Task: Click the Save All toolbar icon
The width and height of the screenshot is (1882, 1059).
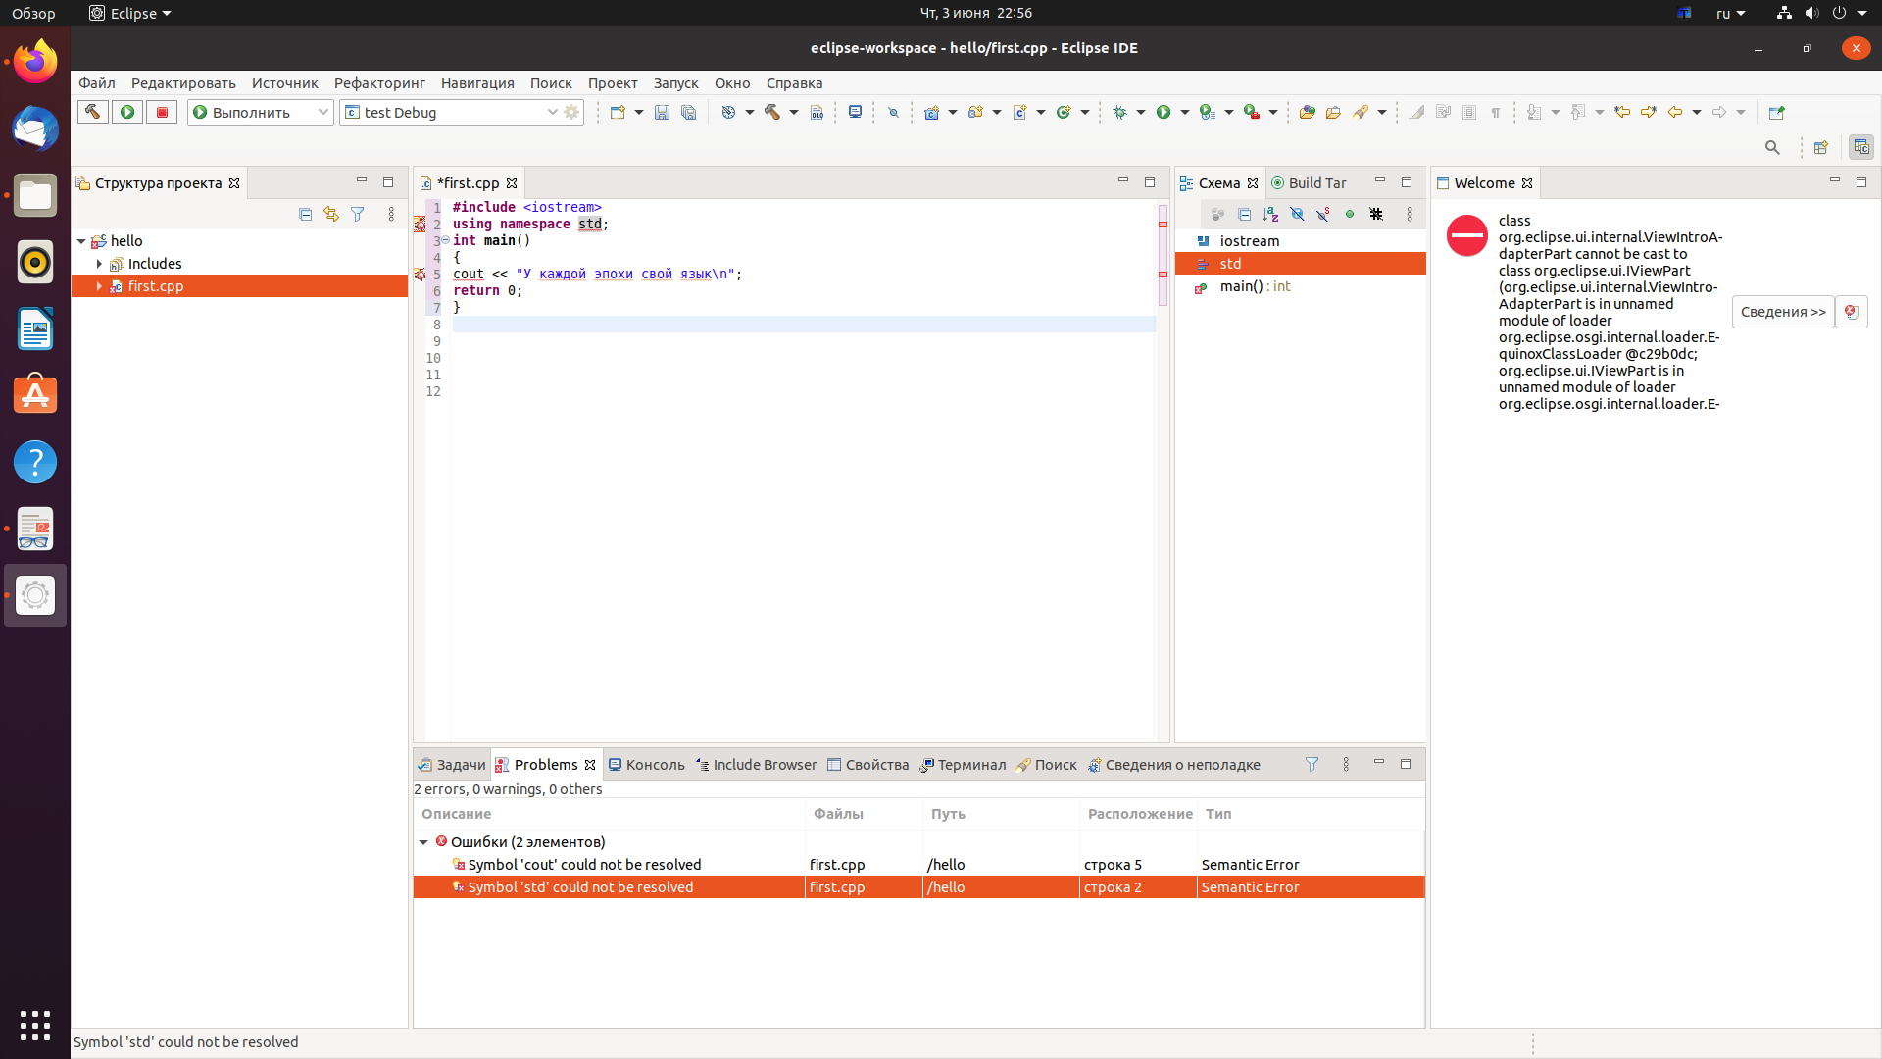Action: (x=689, y=112)
